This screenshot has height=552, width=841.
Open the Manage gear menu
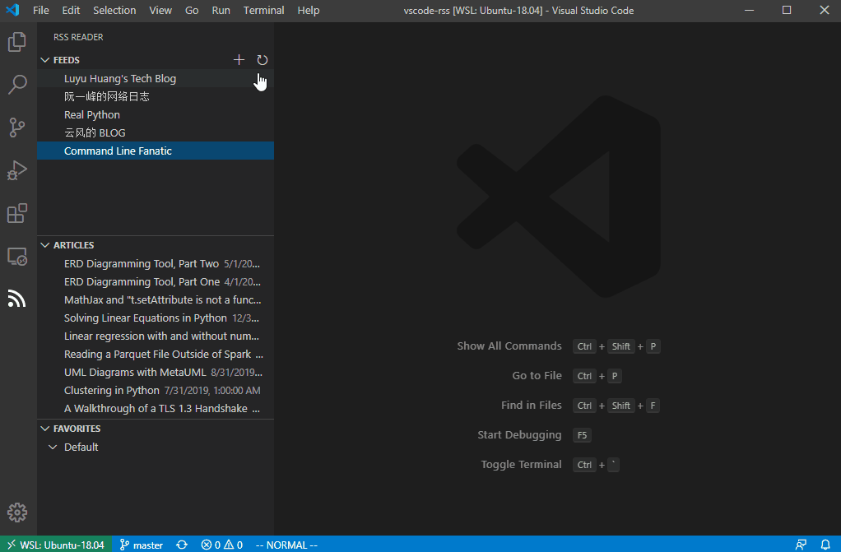coord(17,512)
